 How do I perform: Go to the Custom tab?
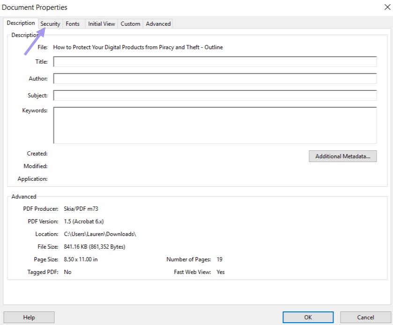coord(130,24)
